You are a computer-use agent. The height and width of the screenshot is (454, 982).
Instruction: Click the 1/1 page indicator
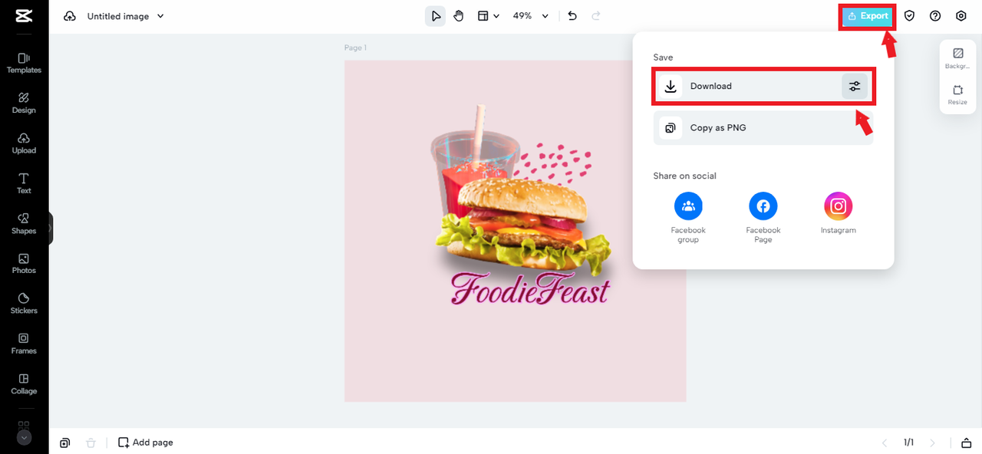pos(908,442)
